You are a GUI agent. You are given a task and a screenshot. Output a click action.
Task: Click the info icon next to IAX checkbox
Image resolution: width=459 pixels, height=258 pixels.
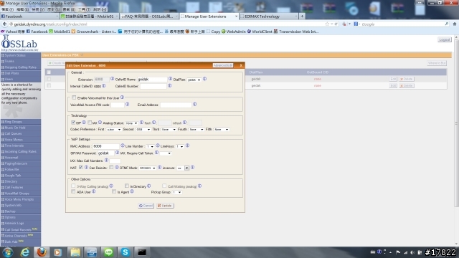[100, 123]
